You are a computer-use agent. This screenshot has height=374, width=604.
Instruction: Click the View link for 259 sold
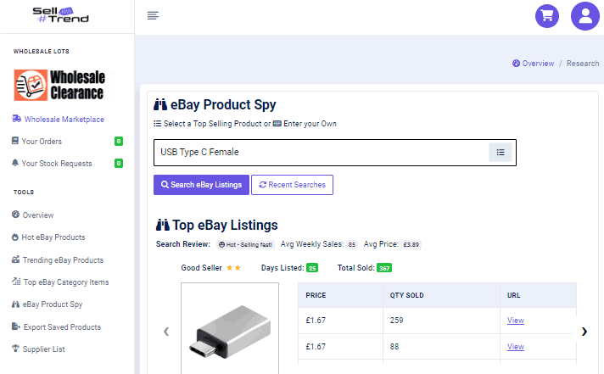[515, 321]
